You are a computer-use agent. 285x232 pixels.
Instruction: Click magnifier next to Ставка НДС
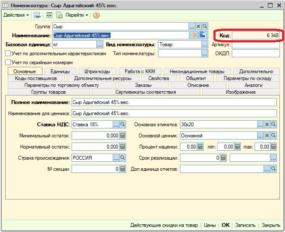123,125
